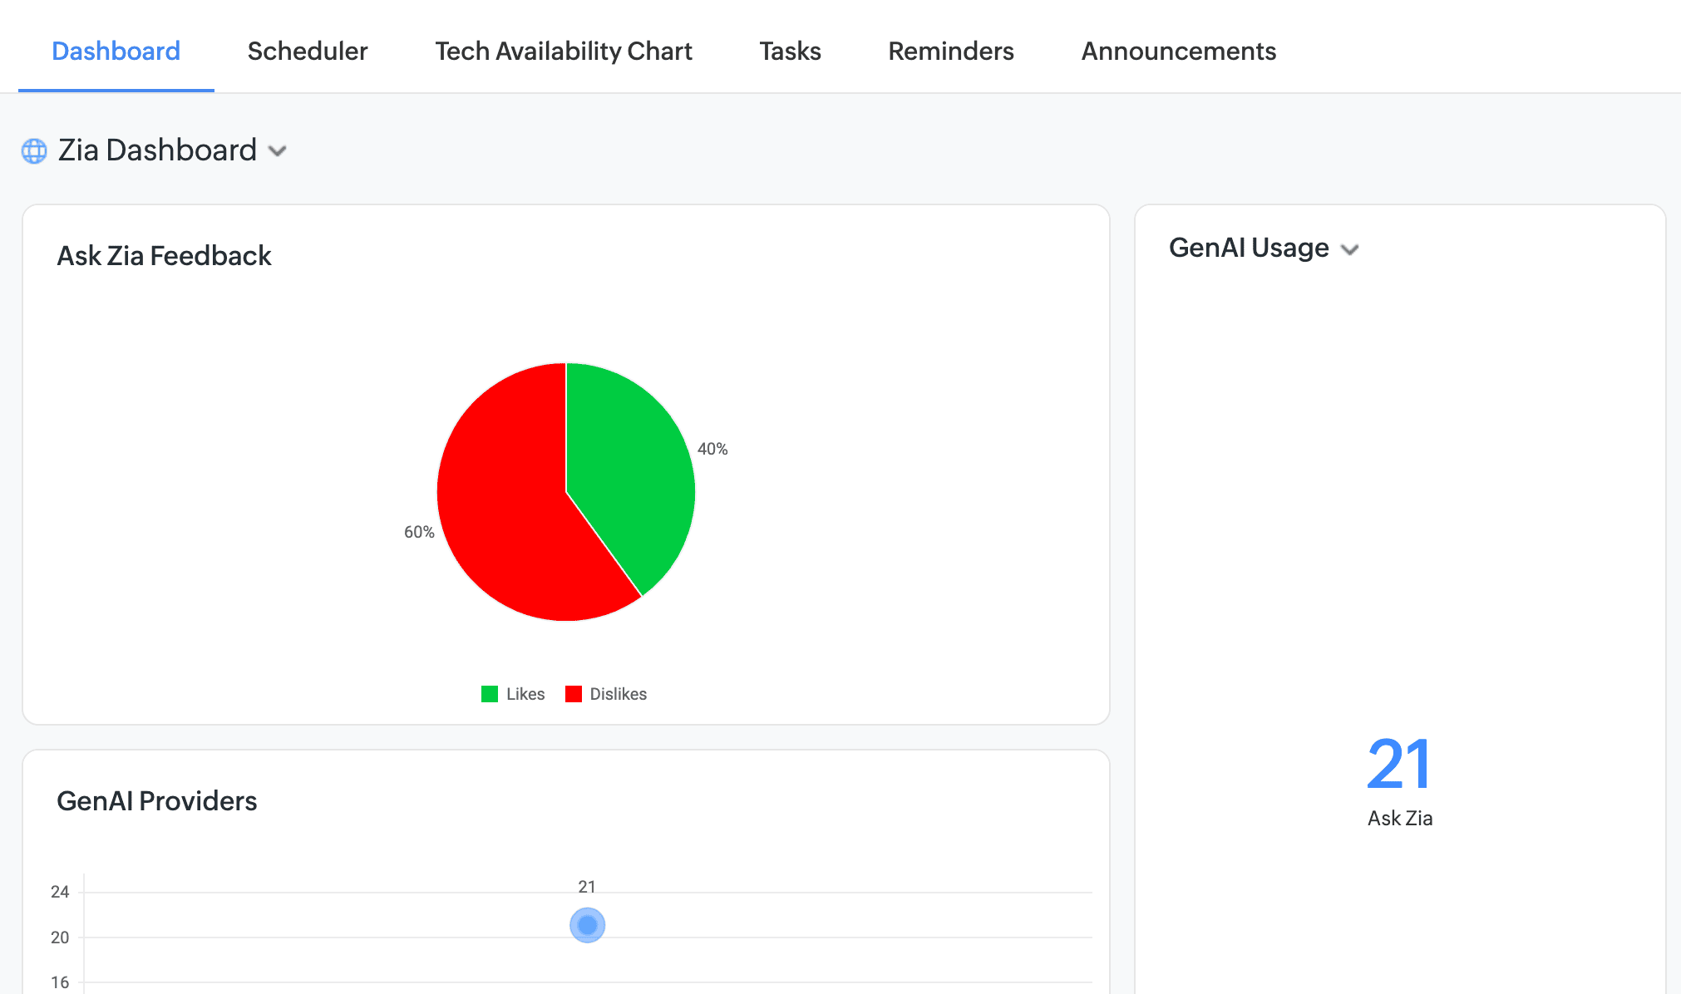Open the GenAI Usage dropdown chevron
The image size is (1681, 994).
click(x=1350, y=249)
